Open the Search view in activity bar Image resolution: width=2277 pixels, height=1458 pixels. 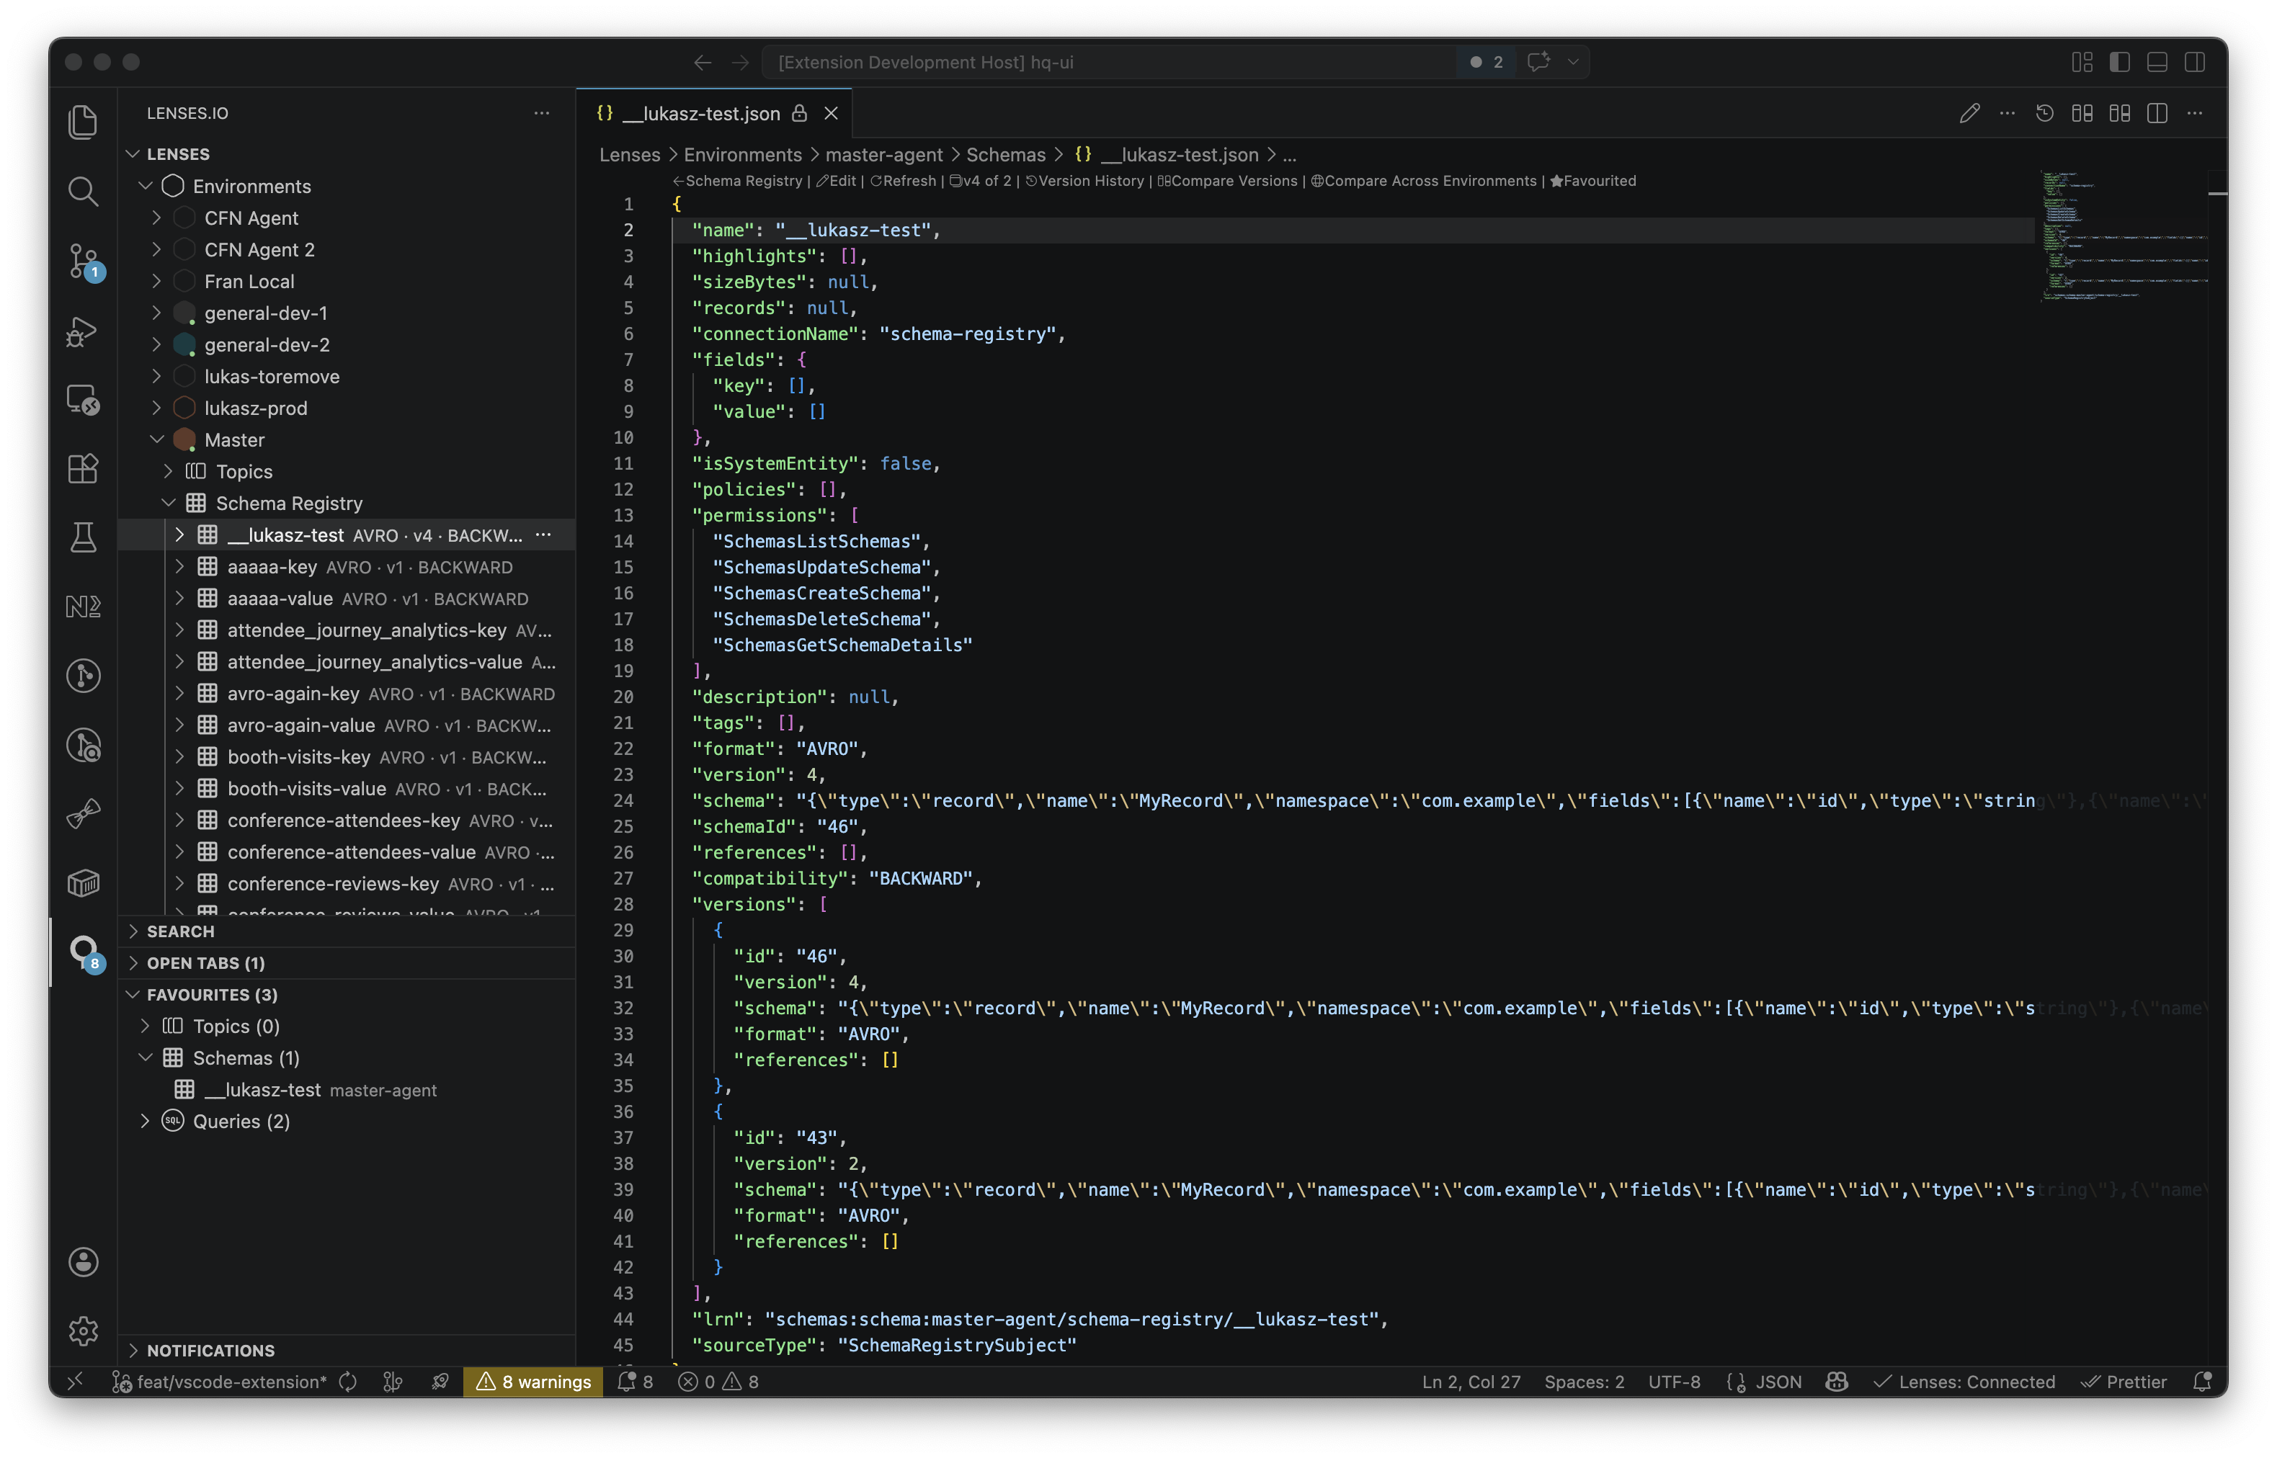84,191
